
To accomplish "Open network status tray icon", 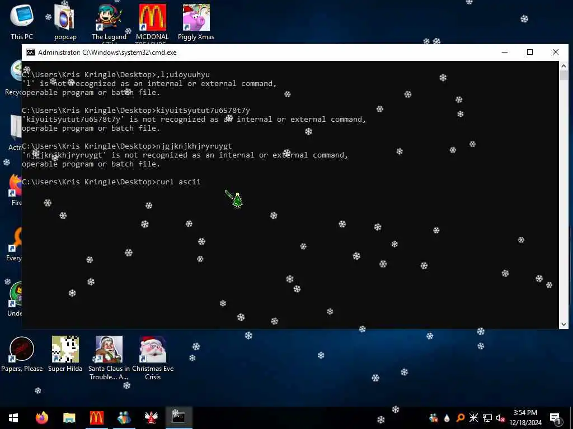I will tap(487, 418).
